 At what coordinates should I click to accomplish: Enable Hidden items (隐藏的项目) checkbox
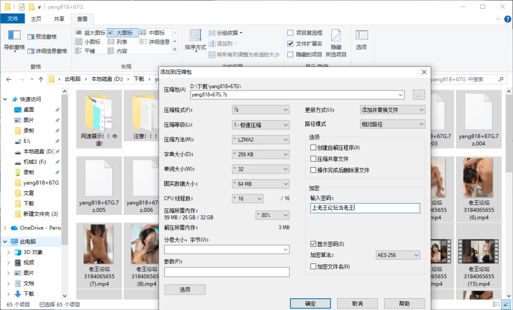pos(290,55)
